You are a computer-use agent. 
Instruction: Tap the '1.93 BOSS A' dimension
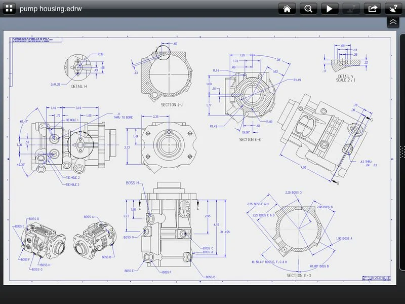(x=344, y=238)
